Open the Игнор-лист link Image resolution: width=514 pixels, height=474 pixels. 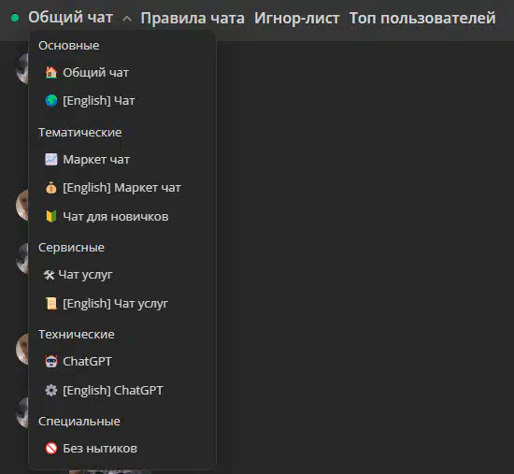[297, 19]
